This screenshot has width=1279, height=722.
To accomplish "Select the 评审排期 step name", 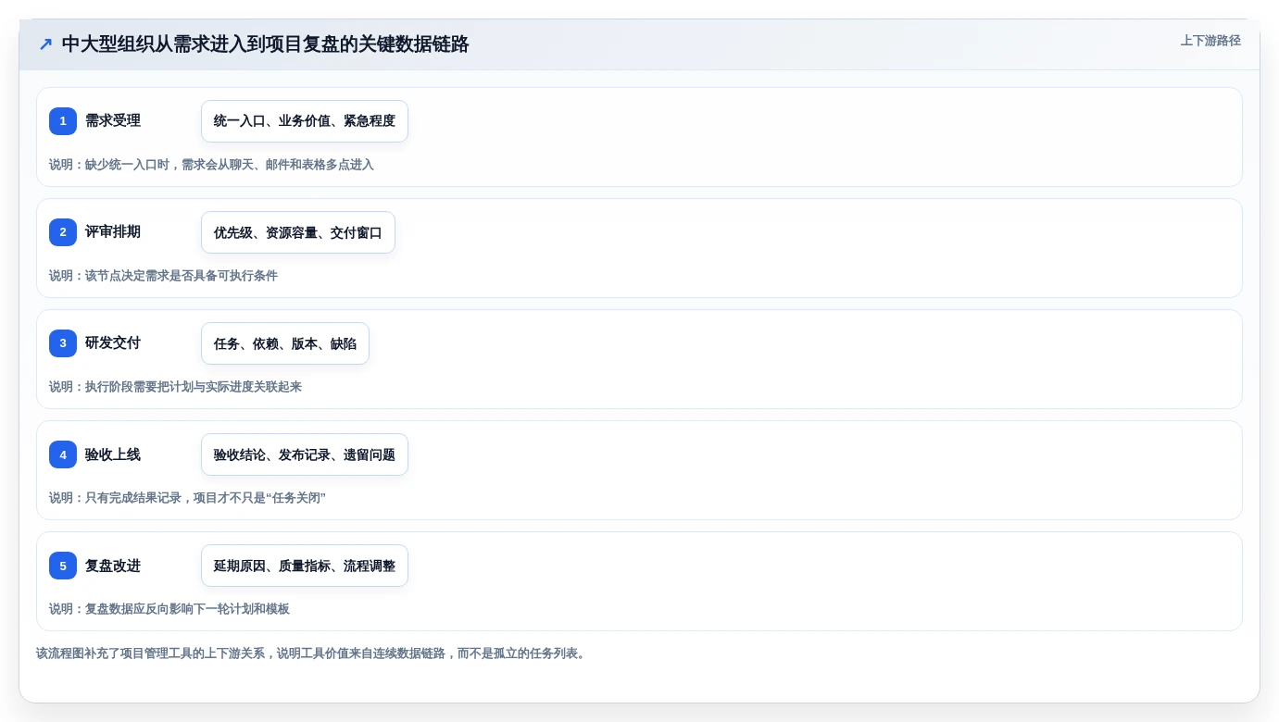I will [x=113, y=231].
